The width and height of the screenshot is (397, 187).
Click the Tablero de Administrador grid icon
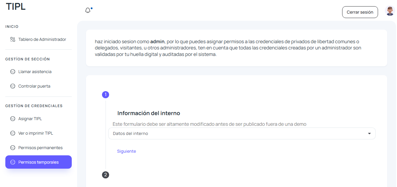tap(13, 39)
